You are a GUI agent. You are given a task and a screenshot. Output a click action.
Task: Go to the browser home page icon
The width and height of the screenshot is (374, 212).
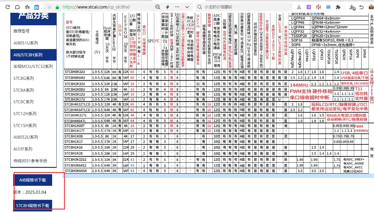(17, 7)
